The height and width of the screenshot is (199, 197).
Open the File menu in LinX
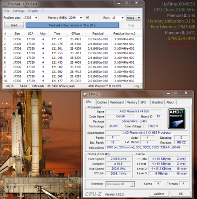click(7, 11)
